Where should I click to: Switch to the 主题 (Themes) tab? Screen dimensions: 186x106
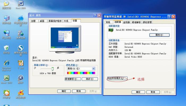pos(34,21)
